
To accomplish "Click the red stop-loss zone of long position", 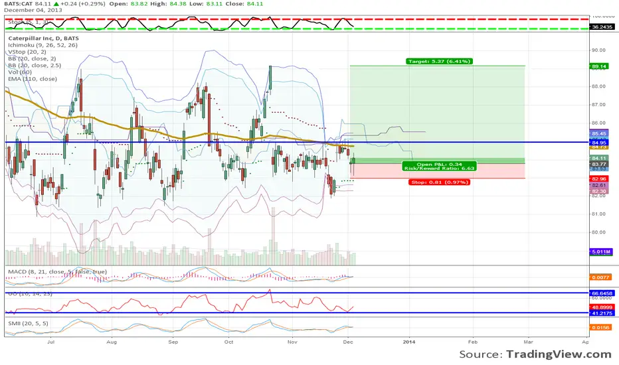I will (437, 171).
